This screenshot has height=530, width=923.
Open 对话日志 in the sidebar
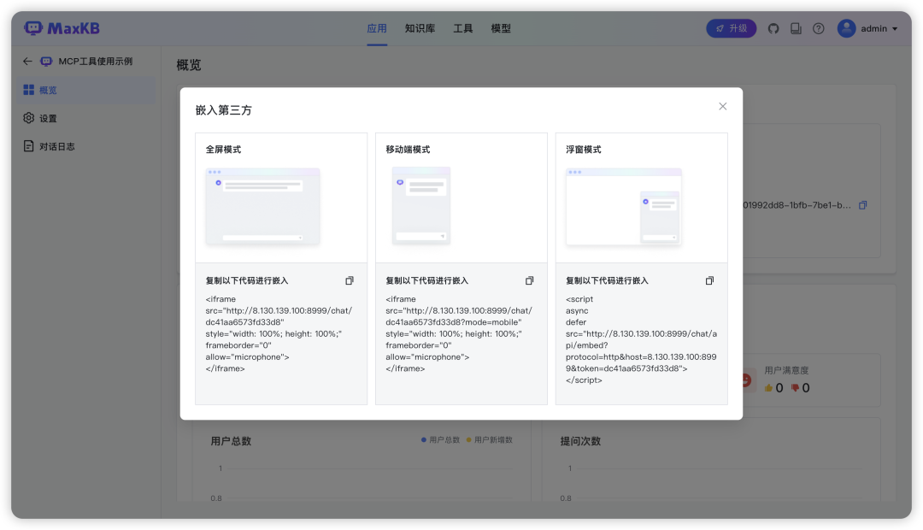[86, 147]
